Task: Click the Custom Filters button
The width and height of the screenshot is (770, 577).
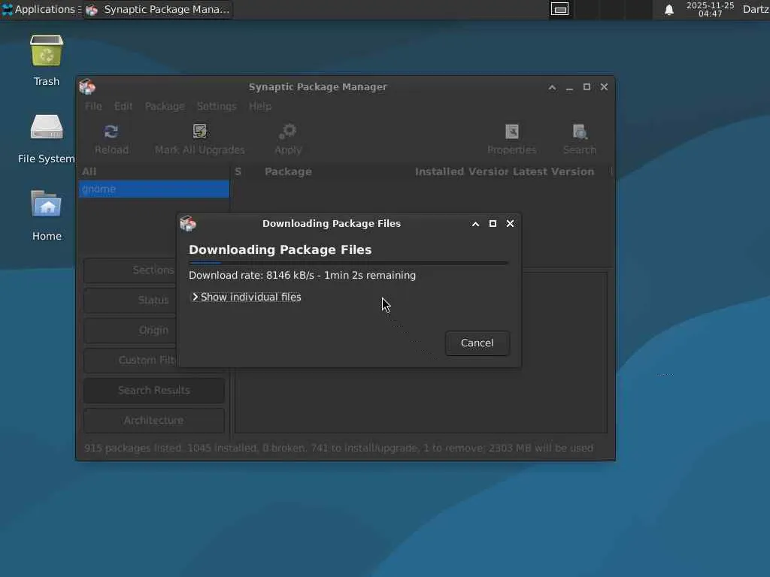Action: [x=130, y=360]
